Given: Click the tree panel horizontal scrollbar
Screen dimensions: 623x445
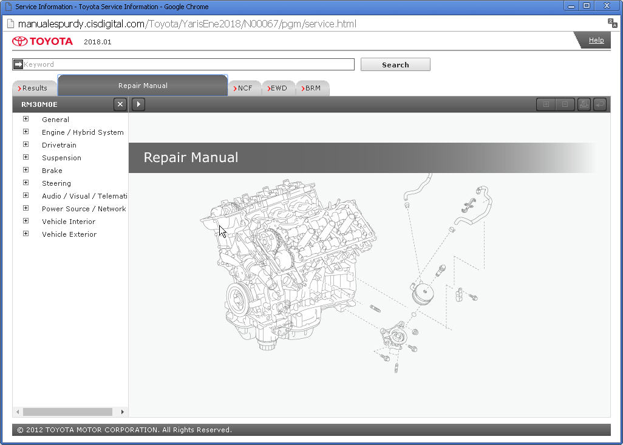Looking at the screenshot, I should [x=67, y=412].
